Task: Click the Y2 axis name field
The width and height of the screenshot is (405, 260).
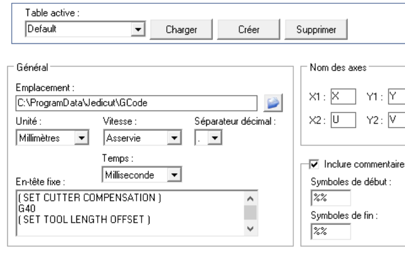Action: (x=397, y=120)
